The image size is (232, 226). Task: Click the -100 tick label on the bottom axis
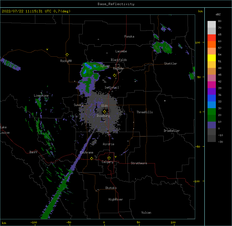(x=34, y=222)
